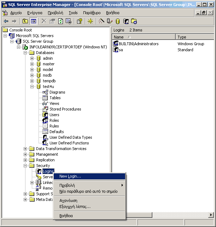The width and height of the screenshot is (216, 227).
Task: Click the Refresh toolbar icon
Action: point(60,21)
